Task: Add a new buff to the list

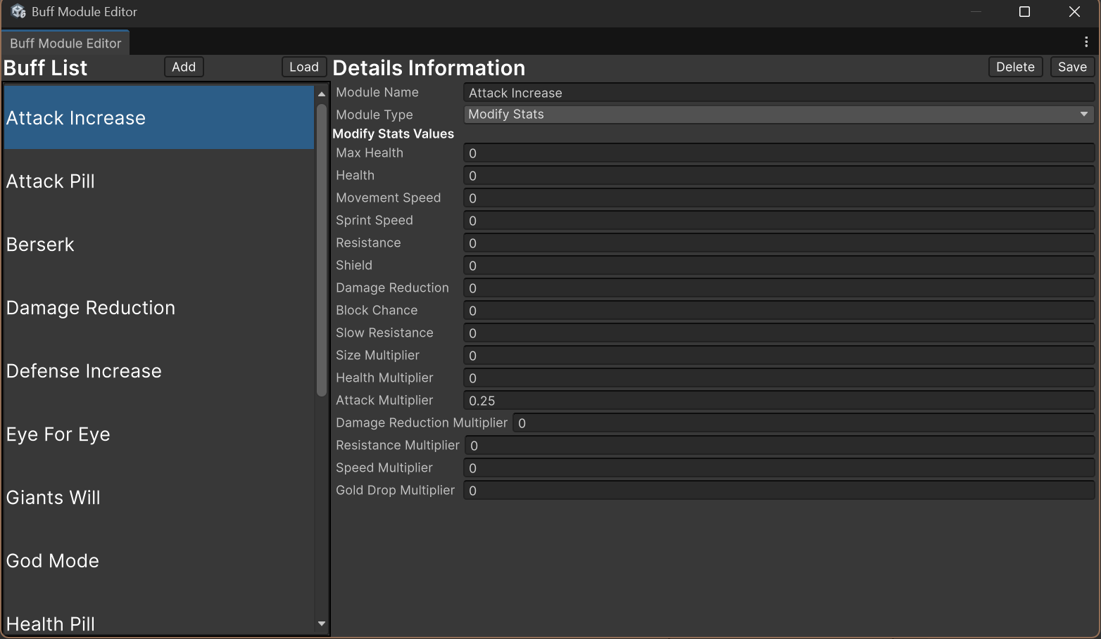Action: (184, 67)
